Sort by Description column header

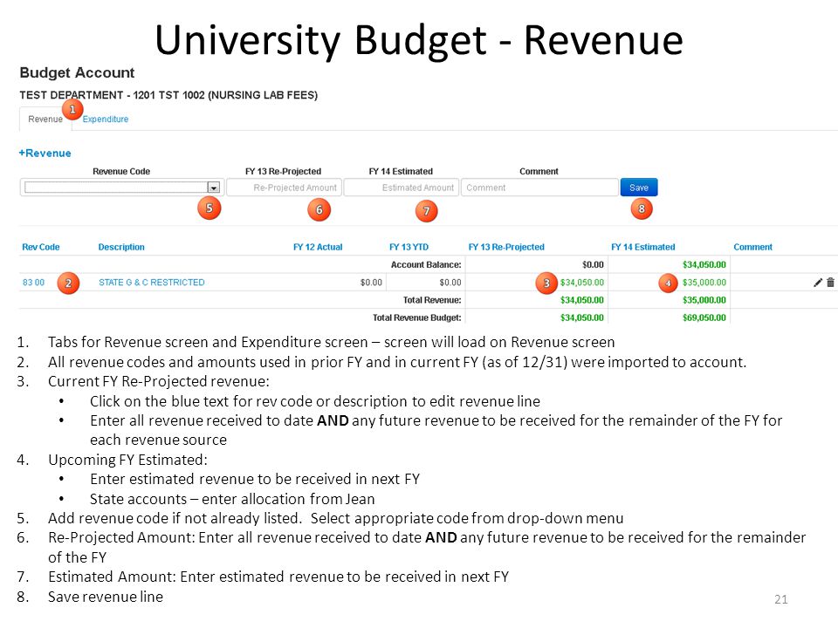pyautogui.click(x=121, y=247)
